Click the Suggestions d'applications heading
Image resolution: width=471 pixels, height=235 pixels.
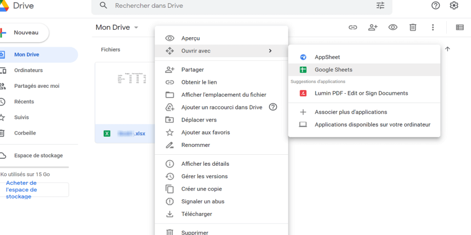click(318, 82)
